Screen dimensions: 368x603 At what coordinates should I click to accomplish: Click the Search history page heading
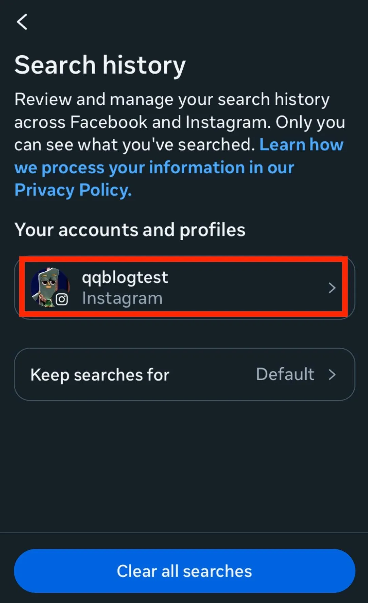pos(100,65)
